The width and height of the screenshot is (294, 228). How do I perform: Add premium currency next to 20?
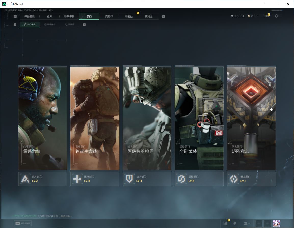click(257, 16)
